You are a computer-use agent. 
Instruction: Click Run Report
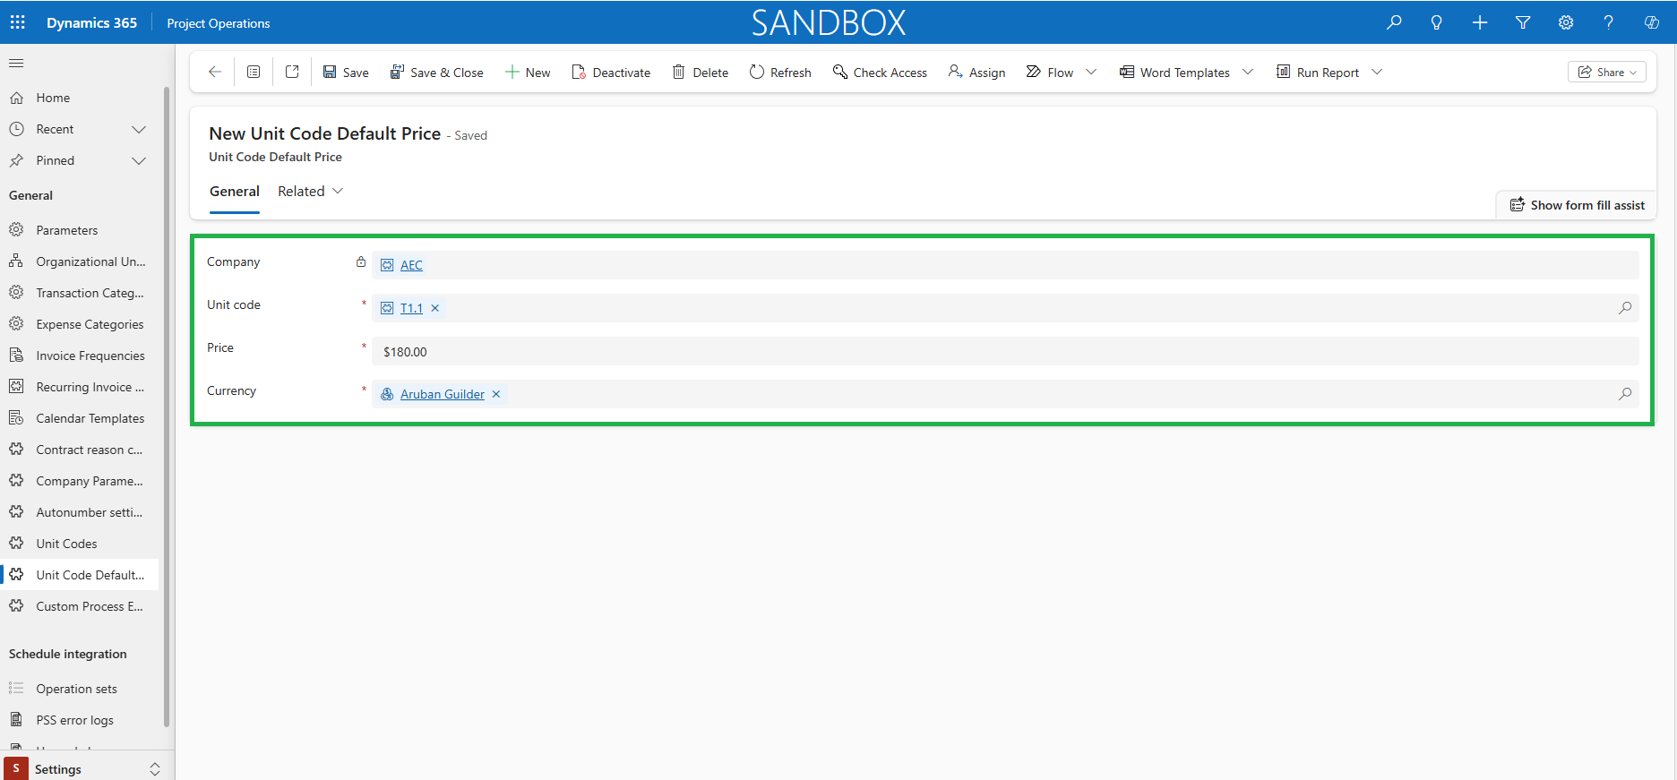point(1318,73)
